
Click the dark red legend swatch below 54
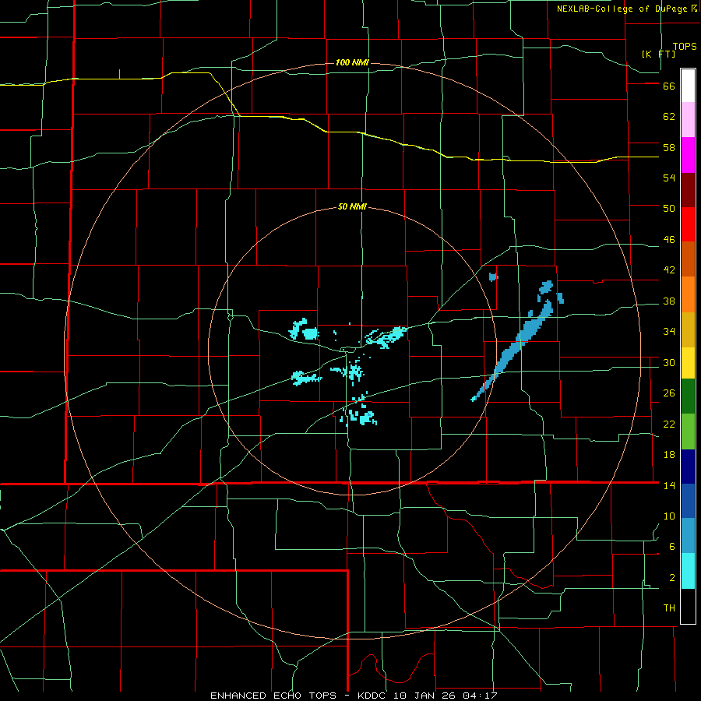pyautogui.click(x=688, y=190)
